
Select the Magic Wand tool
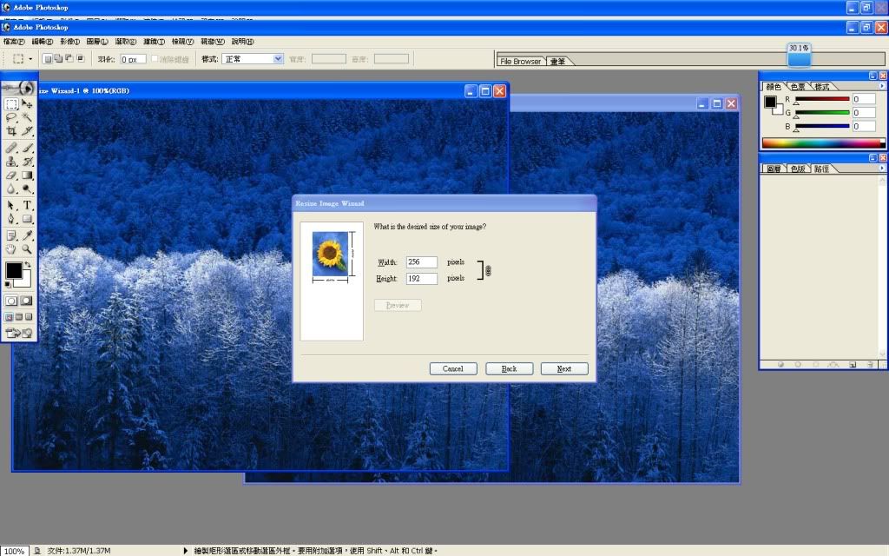[27, 116]
